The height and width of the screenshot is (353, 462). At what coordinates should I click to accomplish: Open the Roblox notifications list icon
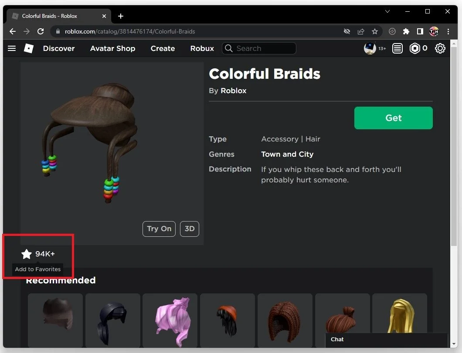pos(397,48)
